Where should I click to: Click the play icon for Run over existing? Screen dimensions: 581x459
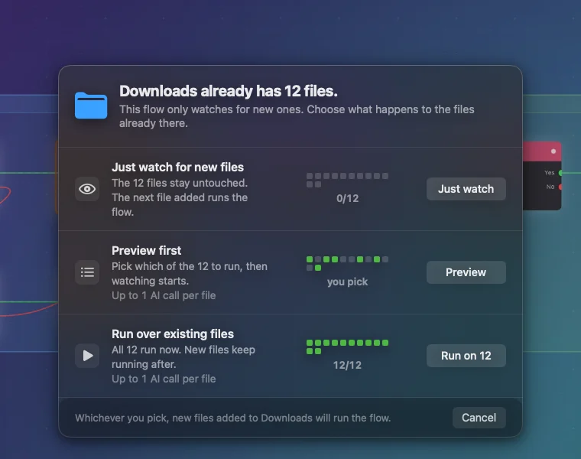click(x=87, y=356)
